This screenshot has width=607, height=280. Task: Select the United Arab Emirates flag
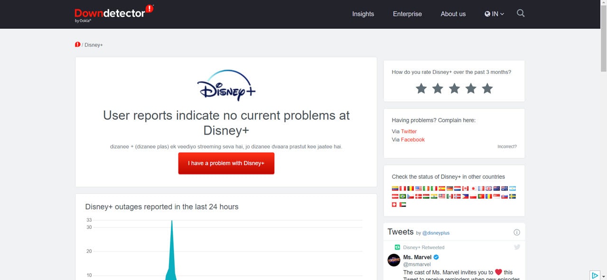pos(403,205)
